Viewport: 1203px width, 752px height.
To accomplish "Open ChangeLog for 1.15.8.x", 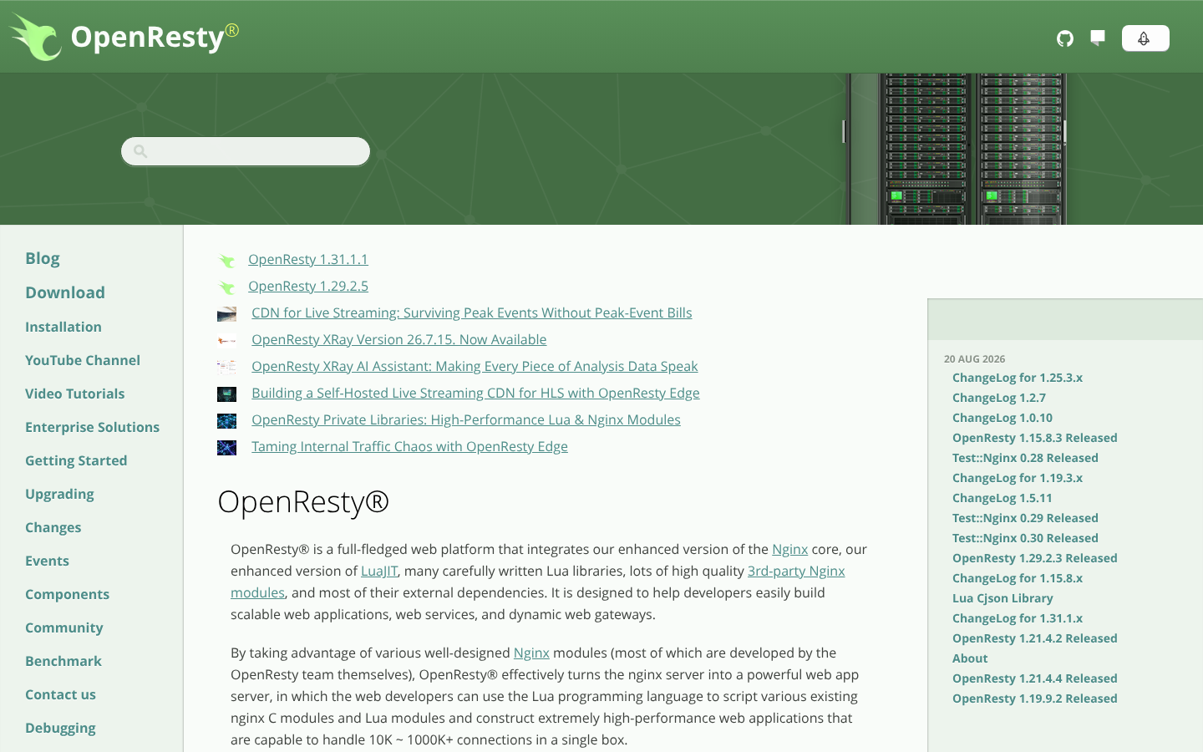I will tap(1018, 578).
